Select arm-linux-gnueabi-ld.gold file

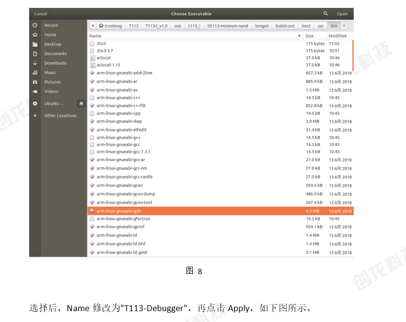(x=221, y=252)
